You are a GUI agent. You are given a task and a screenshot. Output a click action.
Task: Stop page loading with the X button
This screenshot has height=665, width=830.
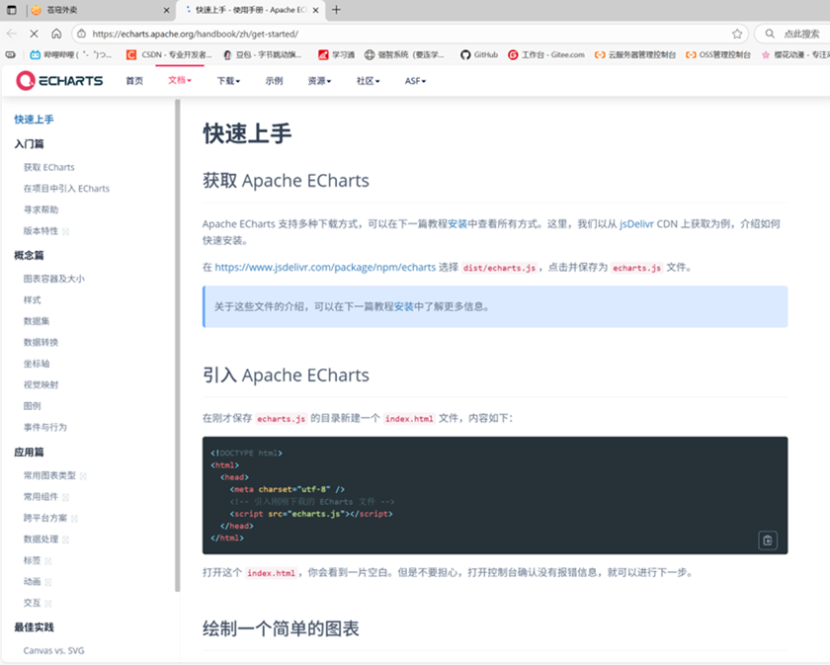point(34,34)
